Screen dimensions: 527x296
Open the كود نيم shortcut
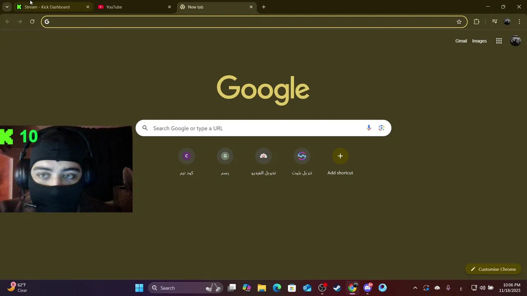pyautogui.click(x=187, y=162)
